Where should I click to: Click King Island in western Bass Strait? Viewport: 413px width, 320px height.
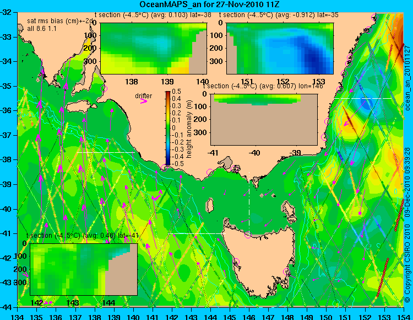coord(209,205)
